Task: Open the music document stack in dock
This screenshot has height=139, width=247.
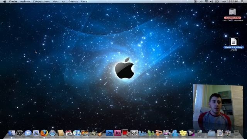Action: [220, 133]
